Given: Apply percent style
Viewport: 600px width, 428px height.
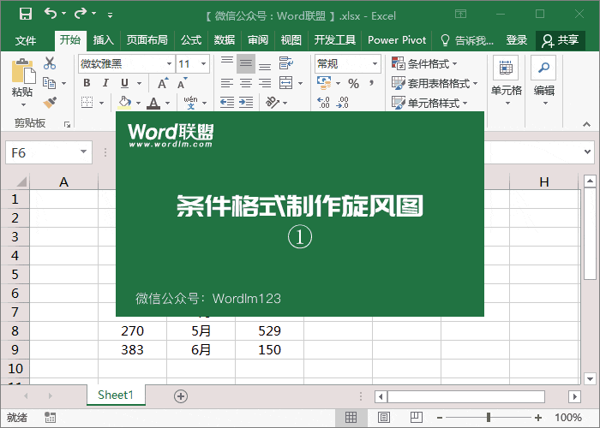Looking at the screenshot, I should point(353,83).
